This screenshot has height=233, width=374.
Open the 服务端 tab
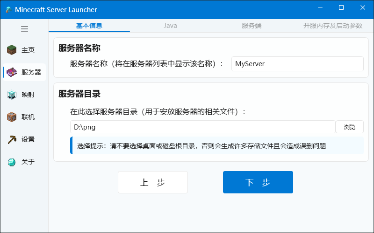(x=252, y=26)
